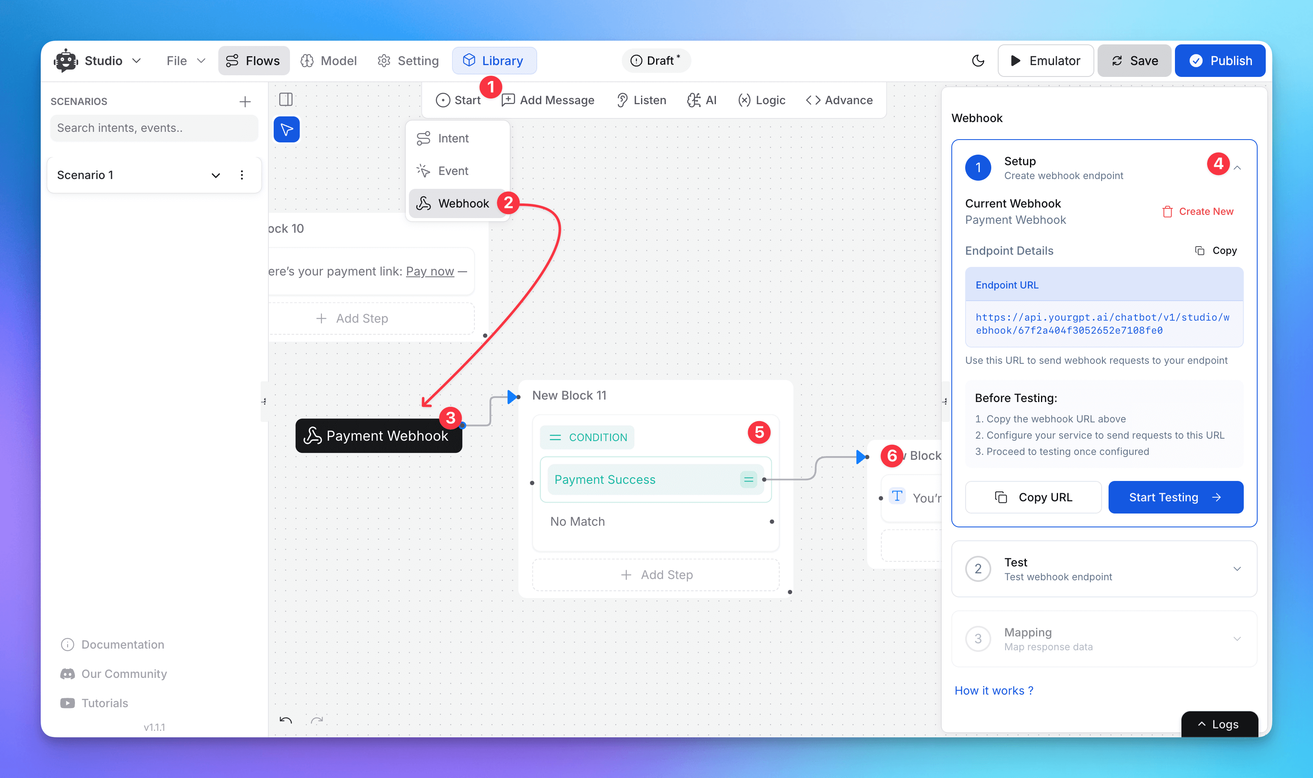1313x778 pixels.
Task: Click Create New webhook
Action: click(1198, 211)
